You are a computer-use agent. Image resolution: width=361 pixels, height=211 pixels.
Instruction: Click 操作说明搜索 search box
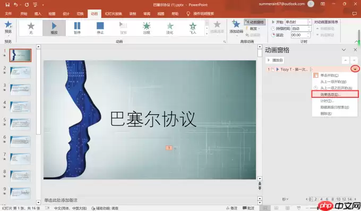click(203, 14)
